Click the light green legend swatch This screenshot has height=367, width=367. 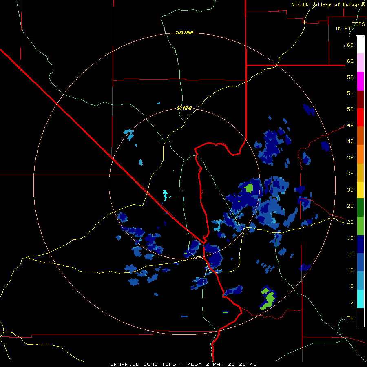point(360,226)
